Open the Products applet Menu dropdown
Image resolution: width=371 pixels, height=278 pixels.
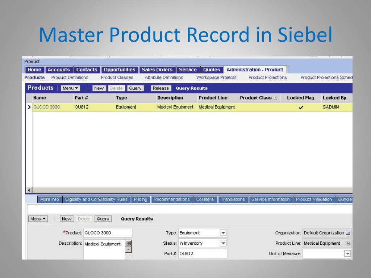70,88
